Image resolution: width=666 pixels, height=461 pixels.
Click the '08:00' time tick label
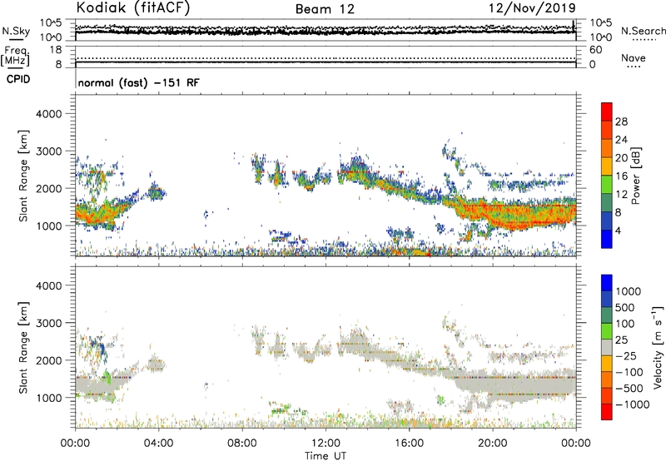(242, 444)
